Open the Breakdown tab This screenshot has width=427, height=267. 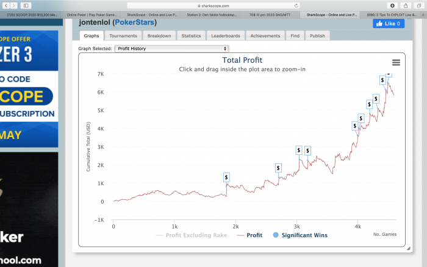click(159, 35)
